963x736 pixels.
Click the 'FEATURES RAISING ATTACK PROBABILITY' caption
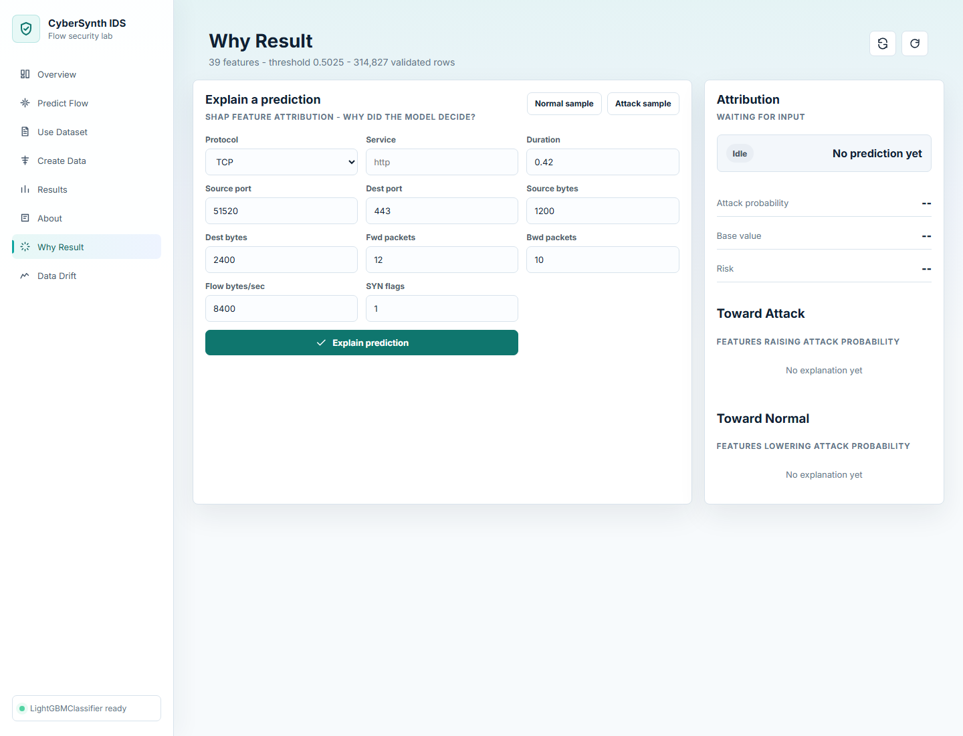point(808,342)
